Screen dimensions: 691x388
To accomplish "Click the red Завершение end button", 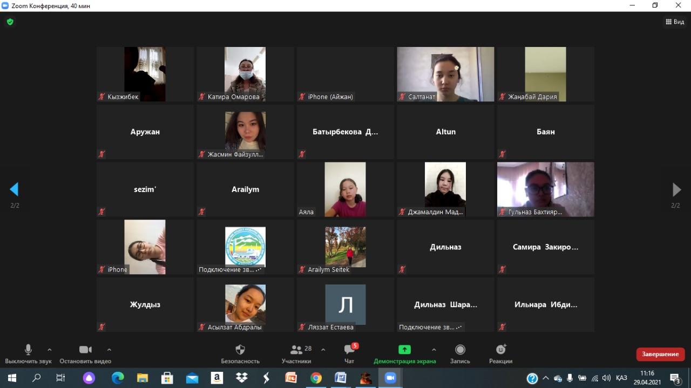I will pyautogui.click(x=660, y=354).
